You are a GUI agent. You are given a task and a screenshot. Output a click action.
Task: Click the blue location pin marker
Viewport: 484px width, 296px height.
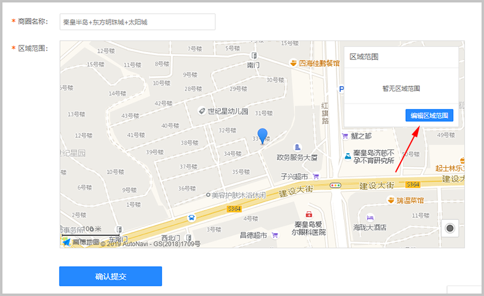point(263,136)
